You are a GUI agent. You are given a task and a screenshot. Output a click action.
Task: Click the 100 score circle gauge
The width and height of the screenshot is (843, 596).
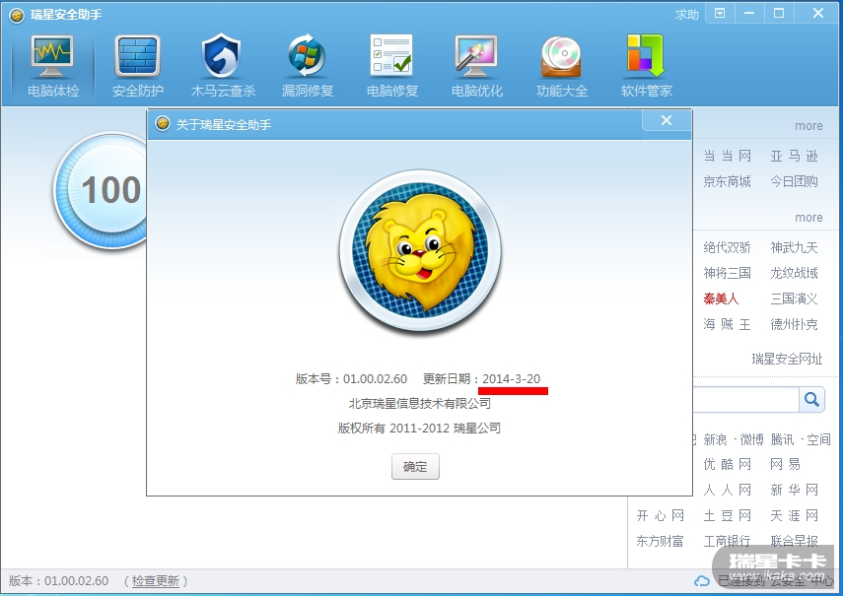(x=102, y=190)
